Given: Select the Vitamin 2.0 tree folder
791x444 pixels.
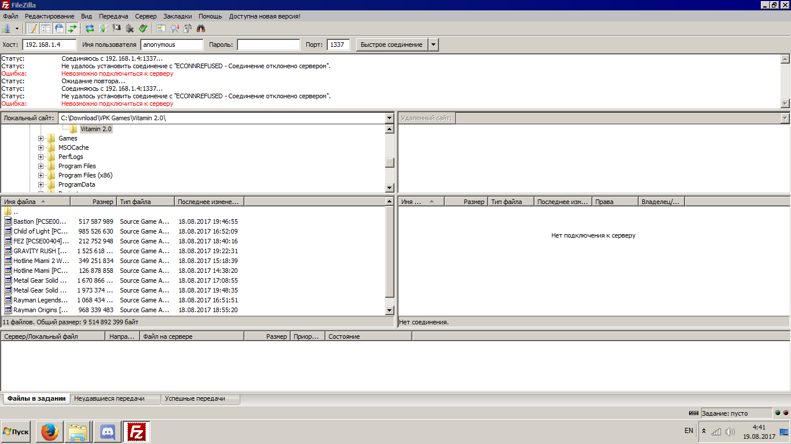Looking at the screenshot, I should [x=96, y=129].
